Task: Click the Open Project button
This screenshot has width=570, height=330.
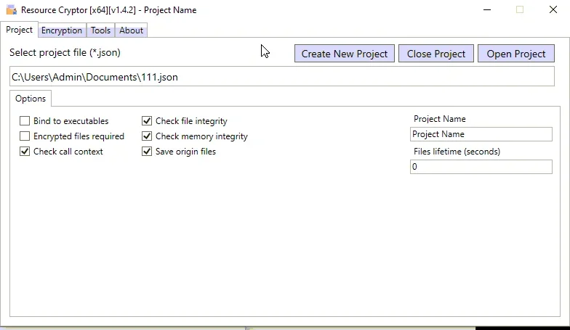Action: [x=516, y=54]
